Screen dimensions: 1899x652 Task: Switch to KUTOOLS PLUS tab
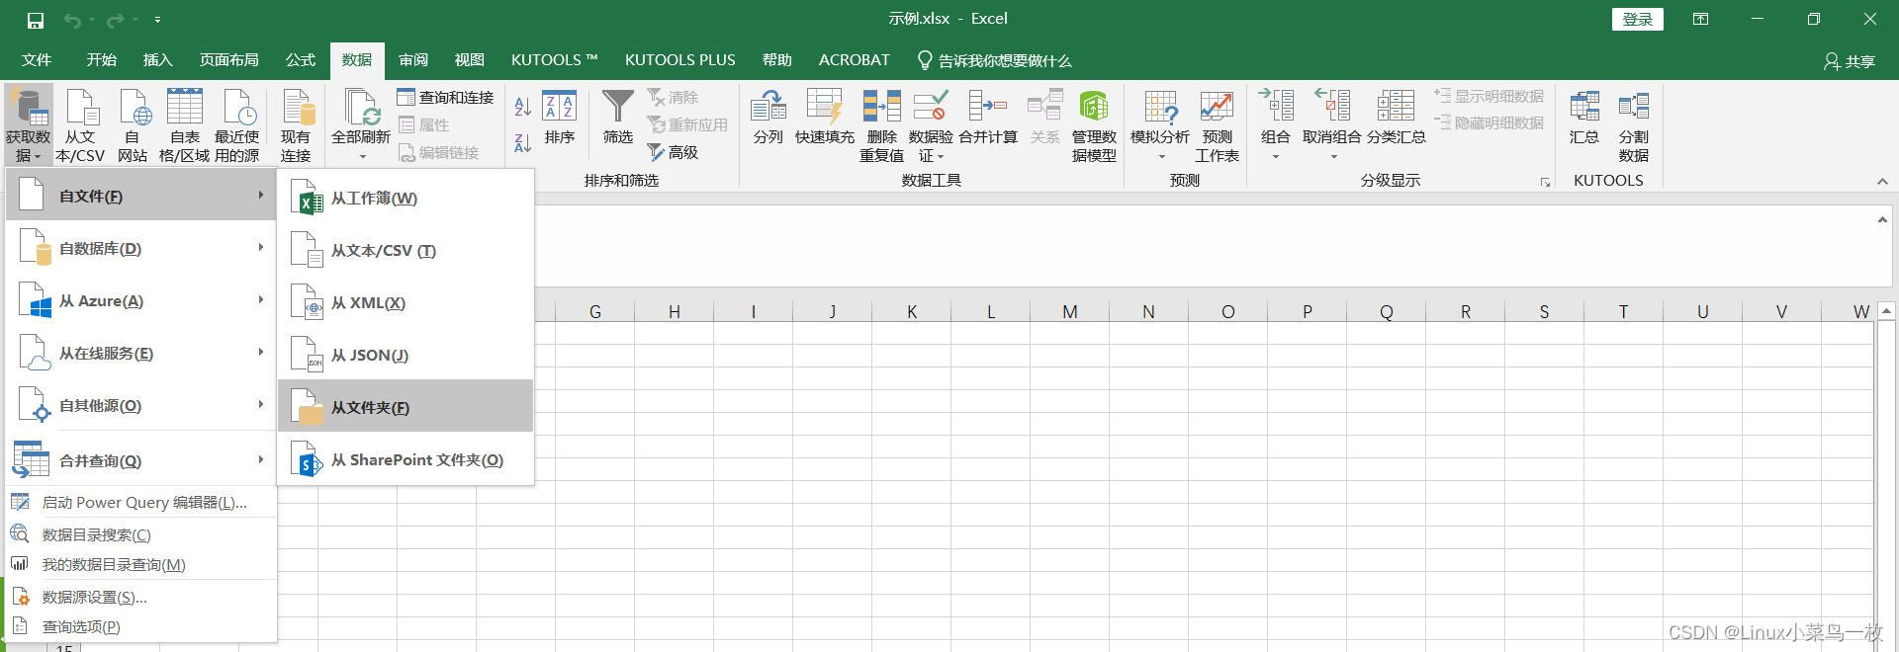pyautogui.click(x=680, y=60)
